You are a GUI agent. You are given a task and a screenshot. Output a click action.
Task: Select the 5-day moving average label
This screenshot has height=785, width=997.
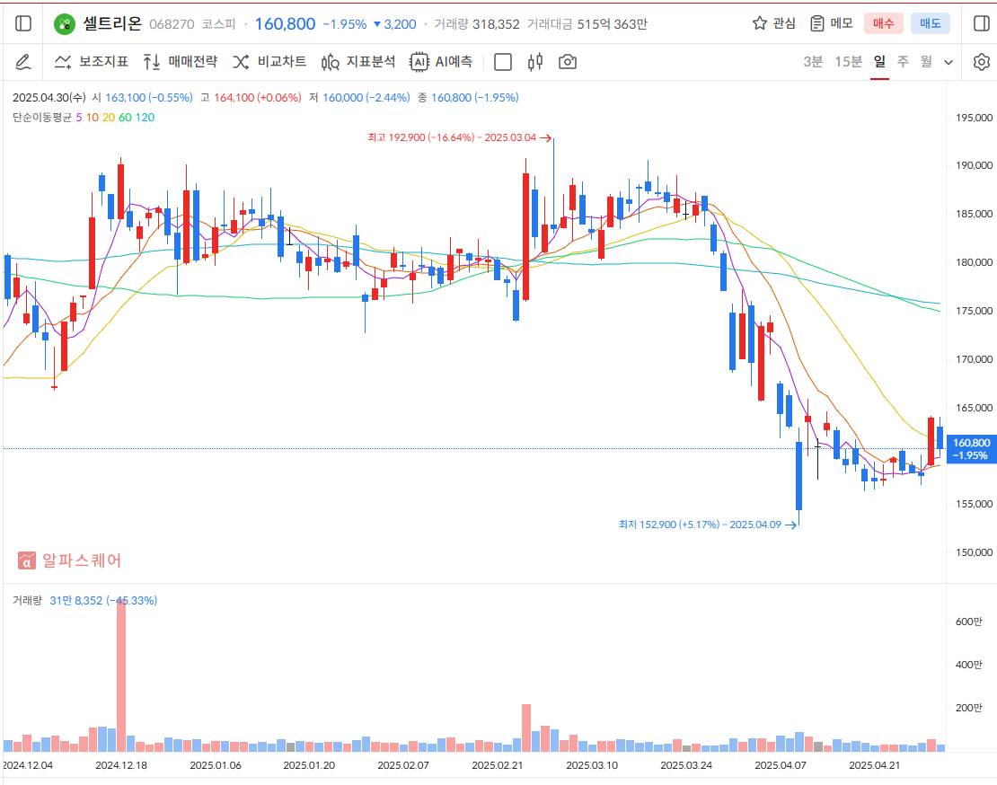pyautogui.click(x=79, y=118)
